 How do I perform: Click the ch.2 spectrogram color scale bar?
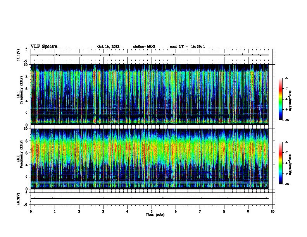(x=281, y=163)
